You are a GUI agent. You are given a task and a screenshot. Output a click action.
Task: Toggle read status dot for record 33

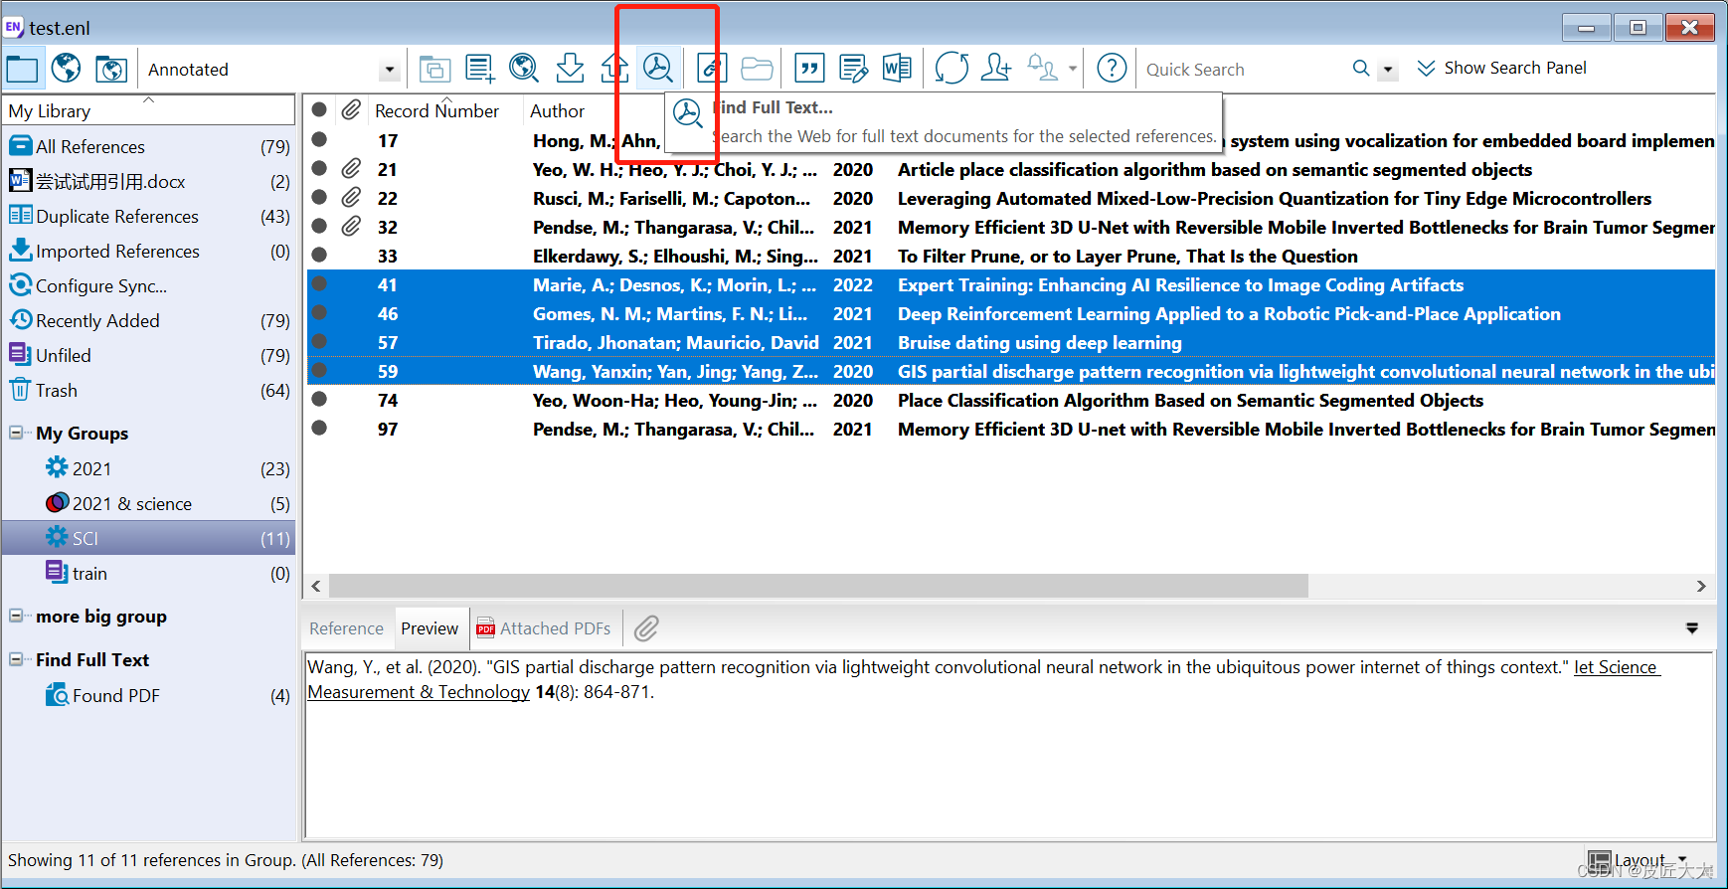pyautogui.click(x=319, y=255)
